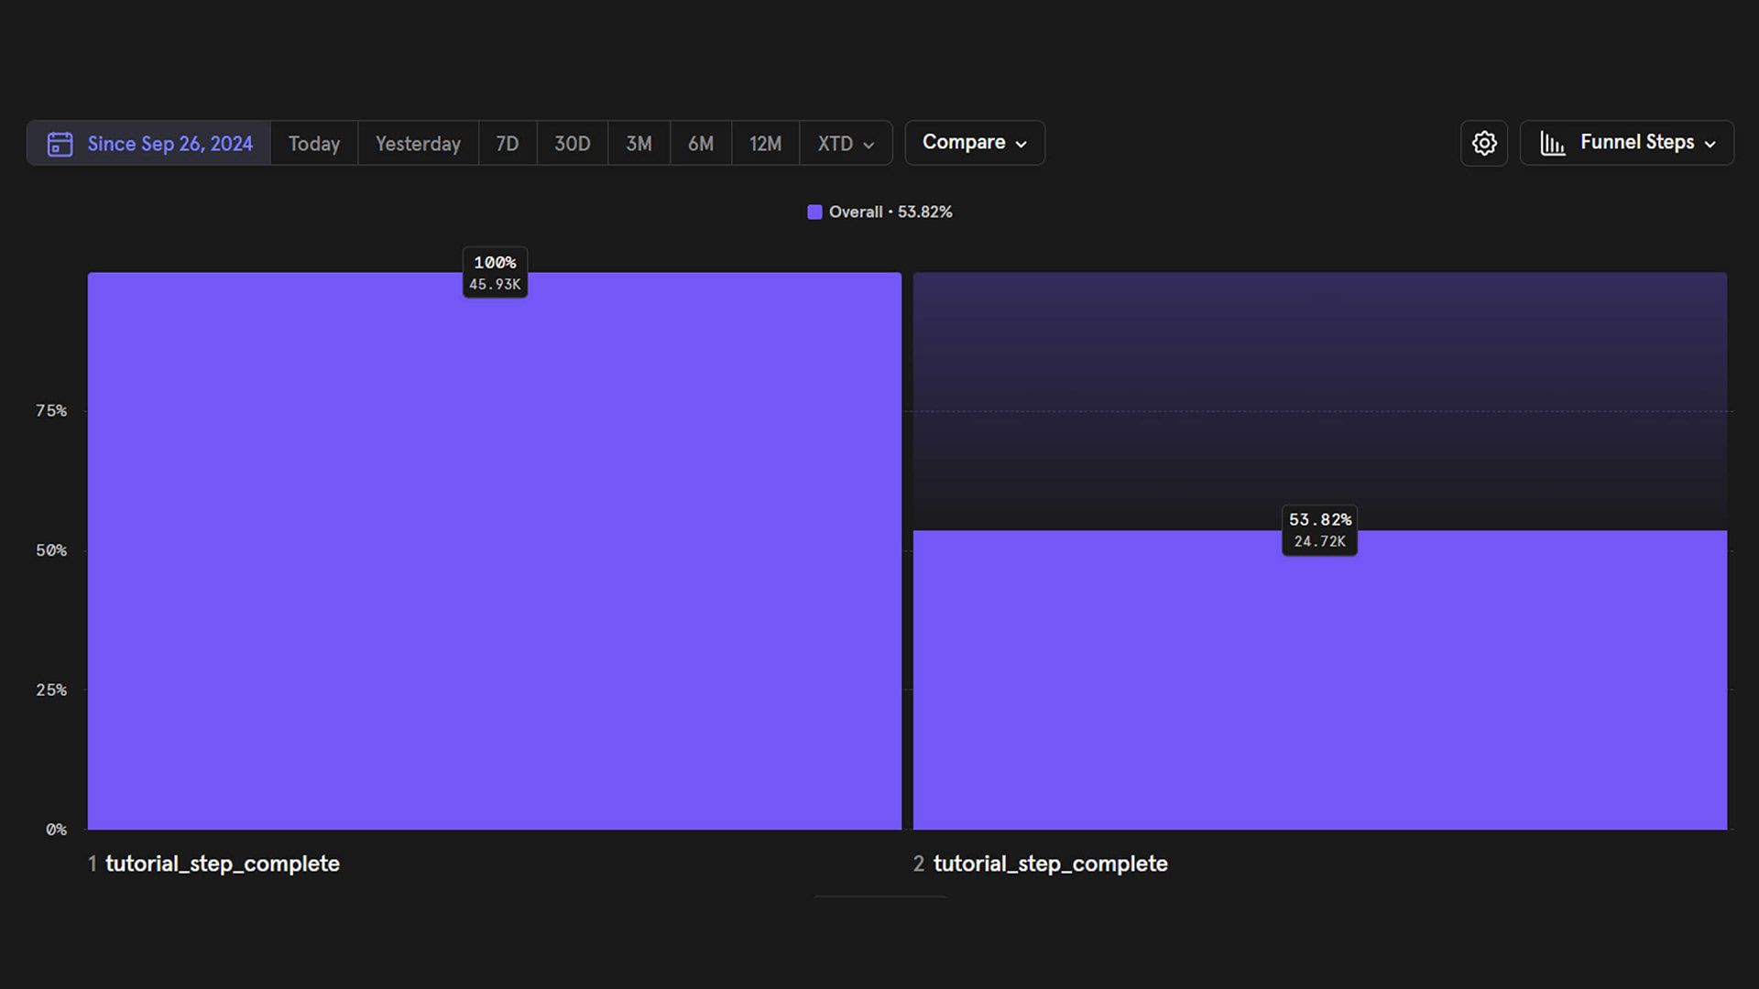Click the calendar icon in date selector

click(60, 144)
